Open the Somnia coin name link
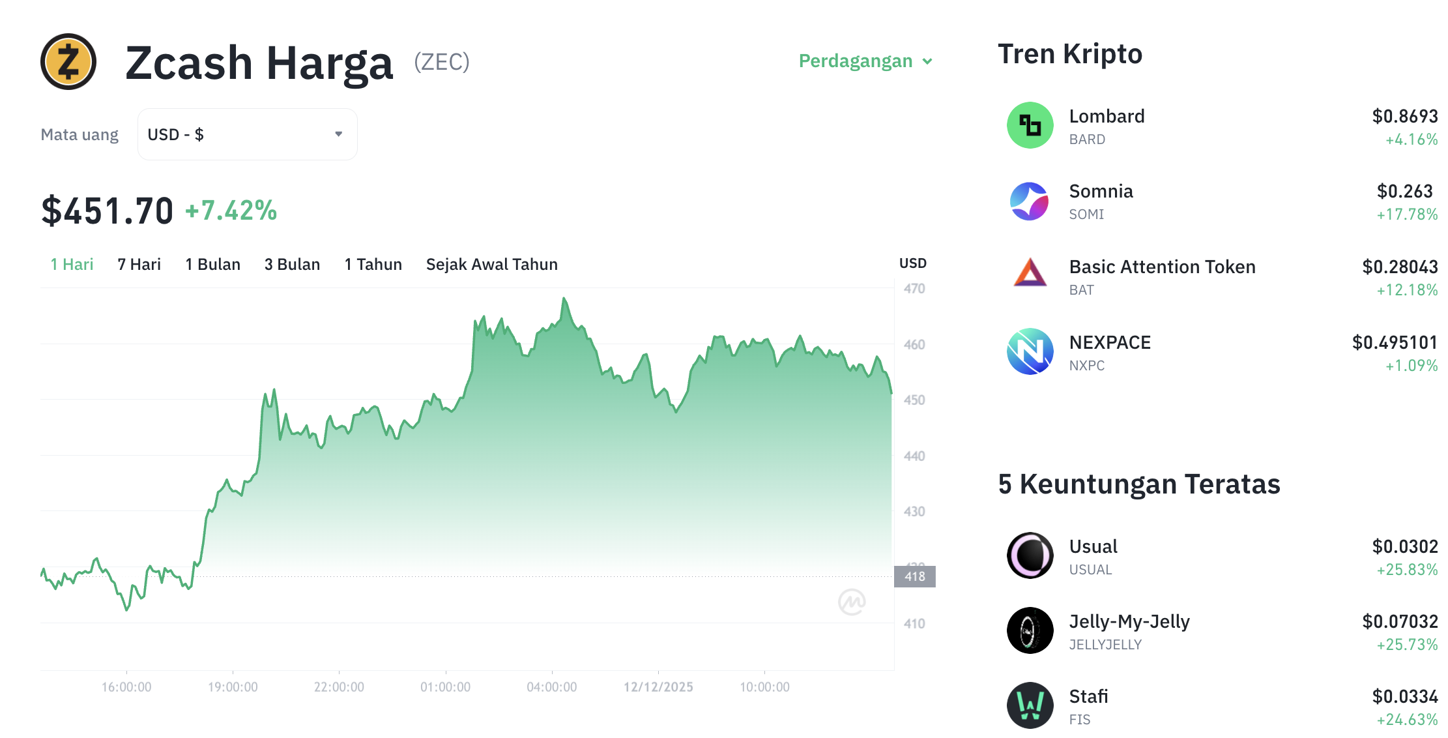 tap(1101, 191)
